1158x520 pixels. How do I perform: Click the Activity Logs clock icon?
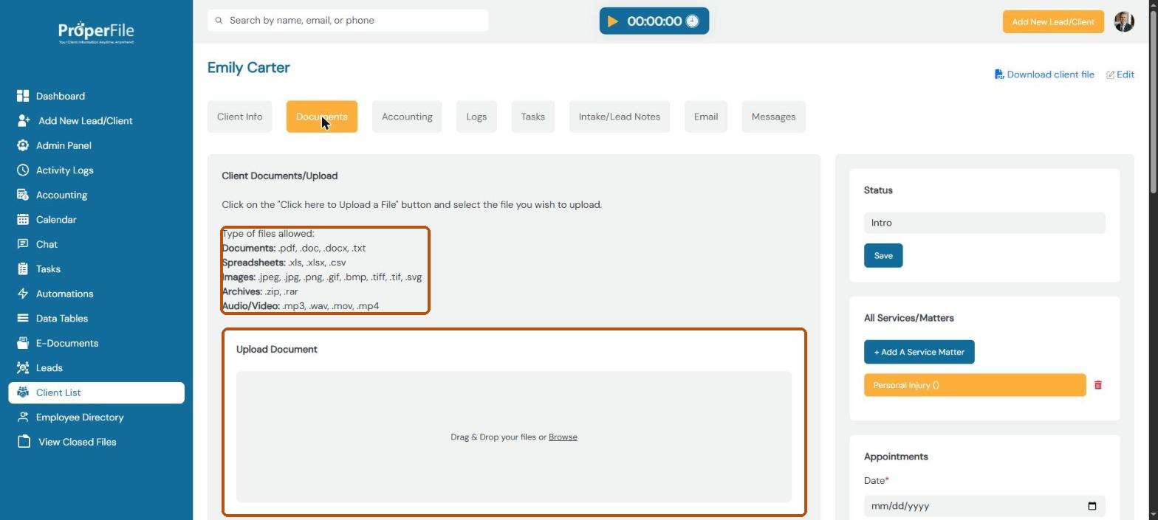tap(23, 170)
